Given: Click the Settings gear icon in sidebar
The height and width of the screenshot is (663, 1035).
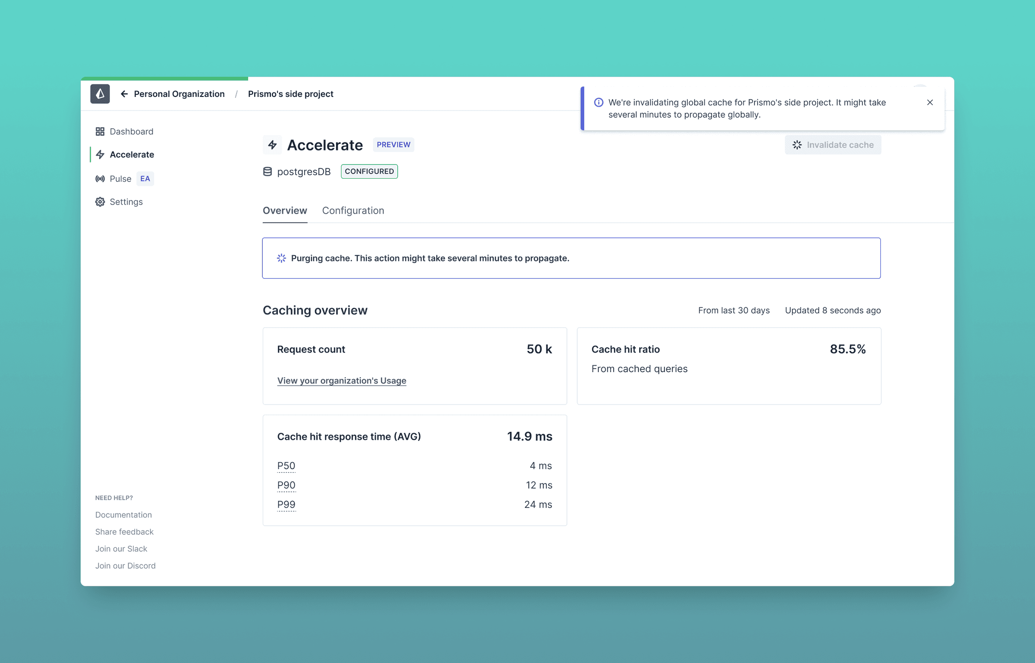Looking at the screenshot, I should tap(100, 202).
